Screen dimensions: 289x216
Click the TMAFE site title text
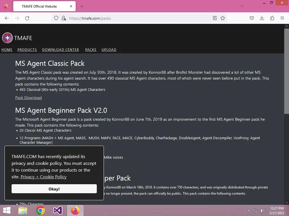tap(23, 38)
